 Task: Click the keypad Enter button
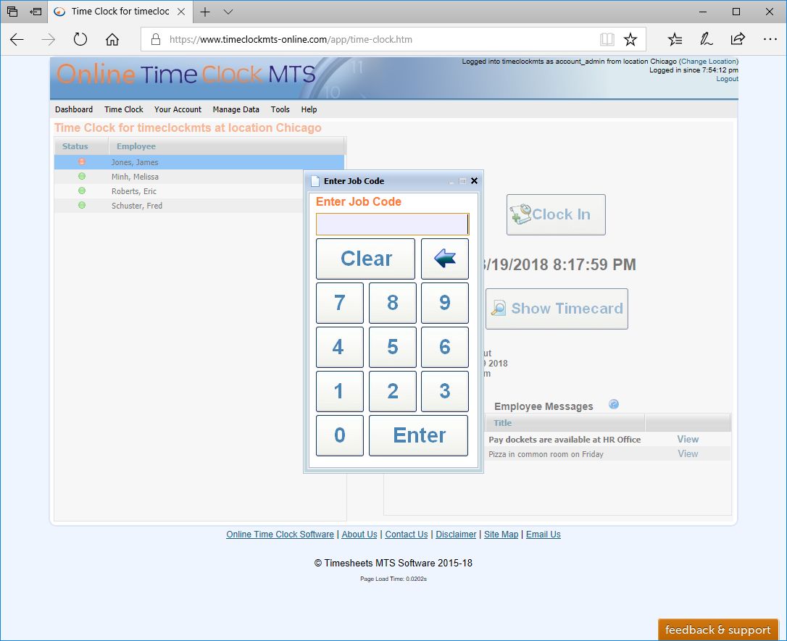[419, 435]
